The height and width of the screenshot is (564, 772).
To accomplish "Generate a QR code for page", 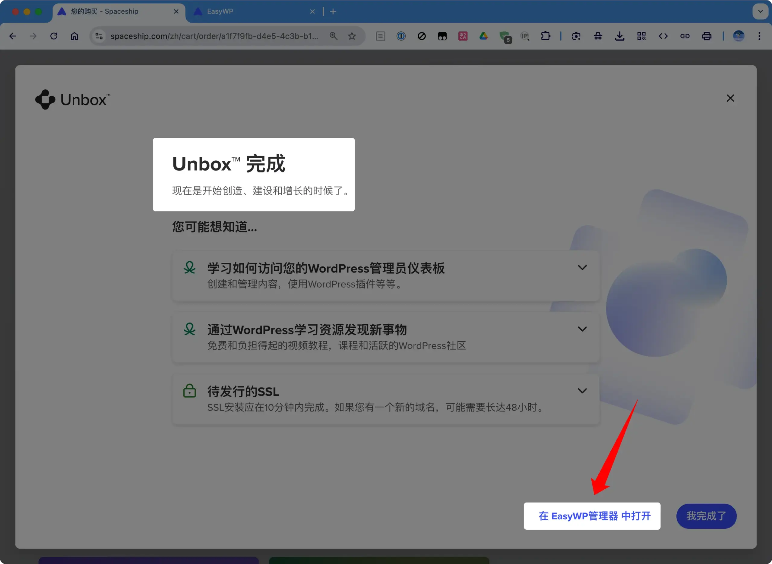I will point(641,36).
